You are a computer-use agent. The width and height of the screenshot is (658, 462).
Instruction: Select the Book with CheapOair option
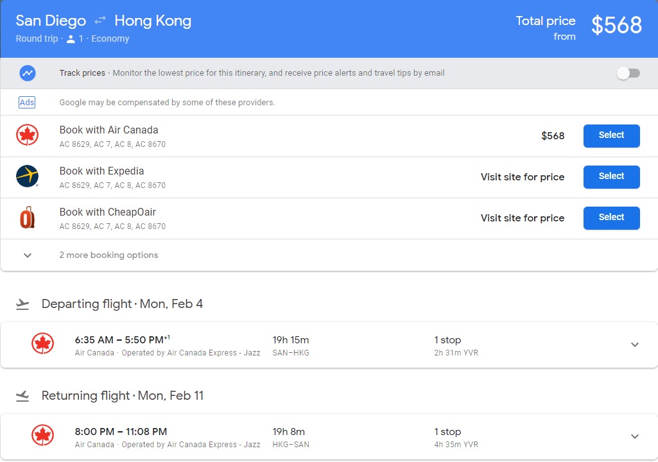point(611,218)
